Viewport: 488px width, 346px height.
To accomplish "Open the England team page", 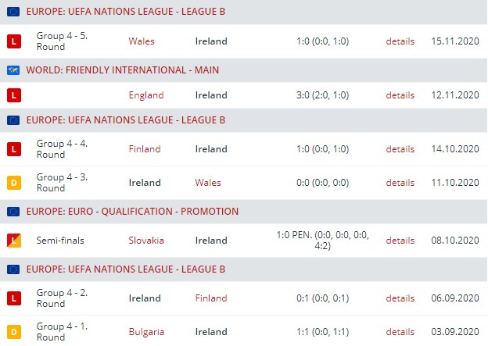I will (x=146, y=95).
